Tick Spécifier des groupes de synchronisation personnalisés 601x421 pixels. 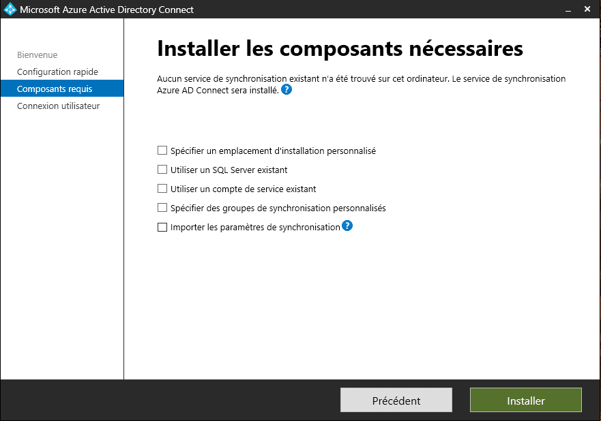[x=162, y=208]
